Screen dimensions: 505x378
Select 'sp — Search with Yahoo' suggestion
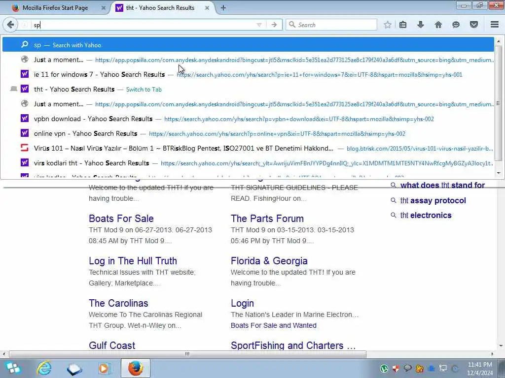(x=248, y=45)
